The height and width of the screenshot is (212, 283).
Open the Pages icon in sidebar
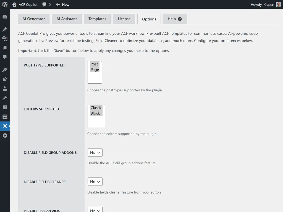(x=5, y=48)
